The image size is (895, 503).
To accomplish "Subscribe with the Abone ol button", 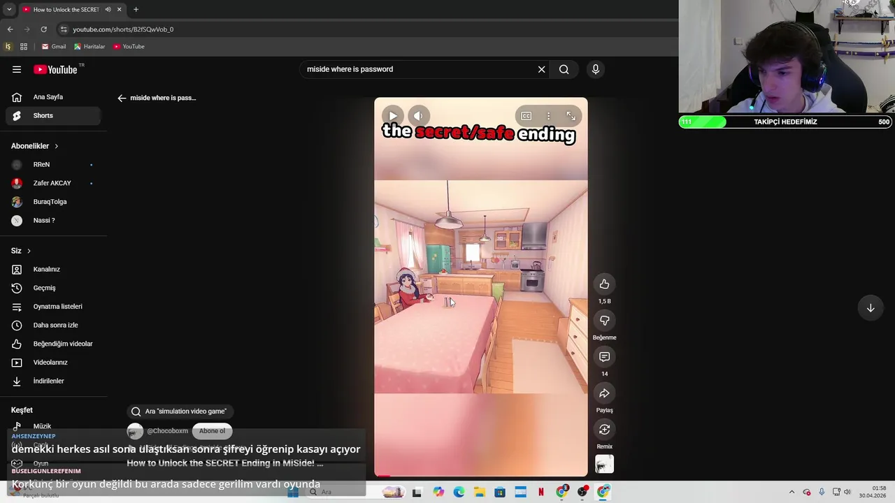I will pyautogui.click(x=212, y=431).
